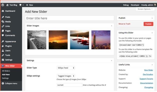Click the Links chain icon
Image resolution: width=157 pixels, height=92 pixels.
[x=3, y=26]
